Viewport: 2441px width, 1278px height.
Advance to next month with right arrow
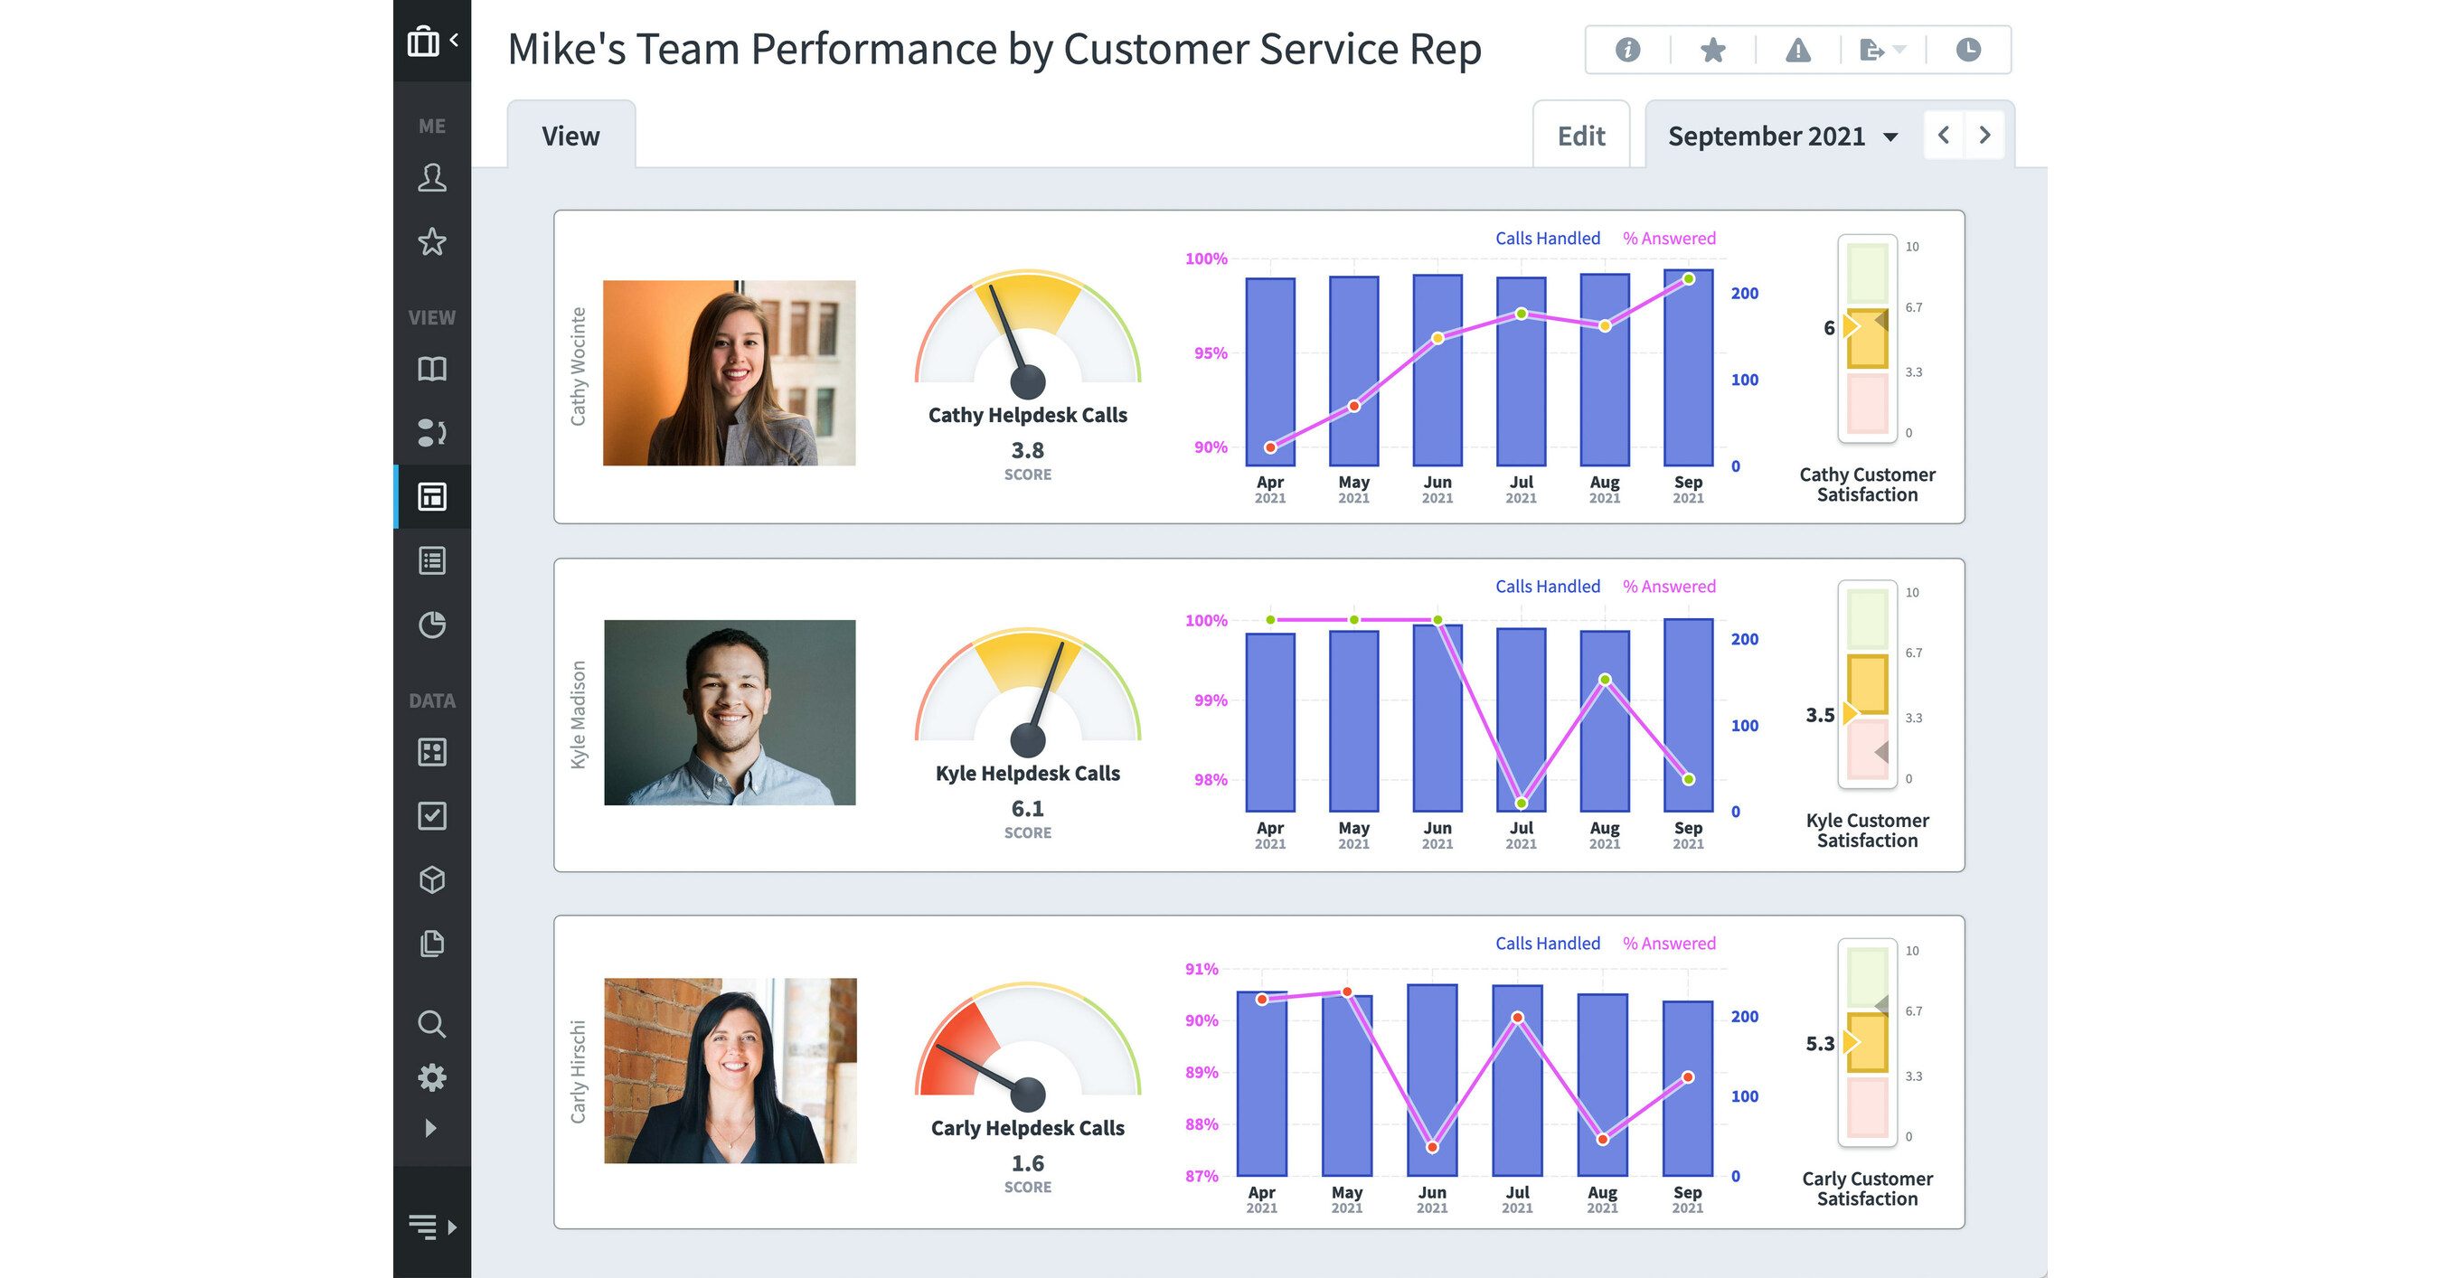click(1985, 136)
